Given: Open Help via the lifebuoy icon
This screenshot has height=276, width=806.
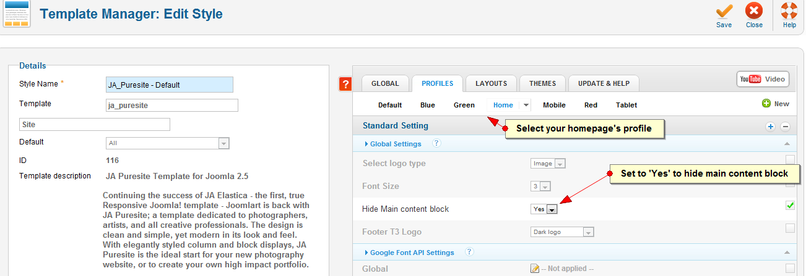Looking at the screenshot, I should (x=789, y=14).
